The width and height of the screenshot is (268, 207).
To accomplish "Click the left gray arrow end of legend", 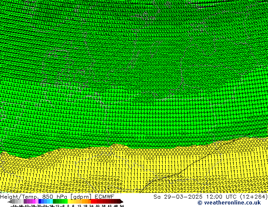I will pyautogui.click(x=10, y=202).
